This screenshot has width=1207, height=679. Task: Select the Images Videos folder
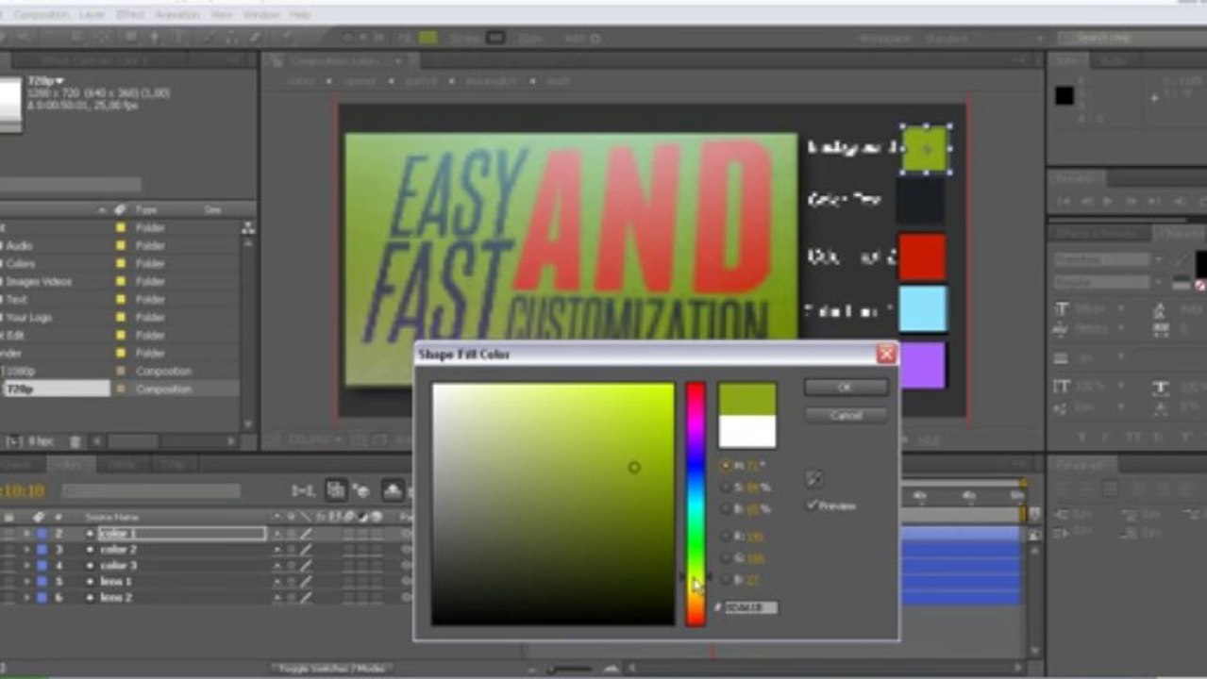(39, 281)
